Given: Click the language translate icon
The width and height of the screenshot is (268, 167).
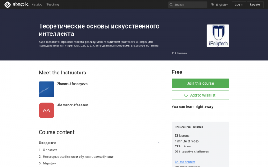Looking at the screenshot, I should (x=213, y=4).
